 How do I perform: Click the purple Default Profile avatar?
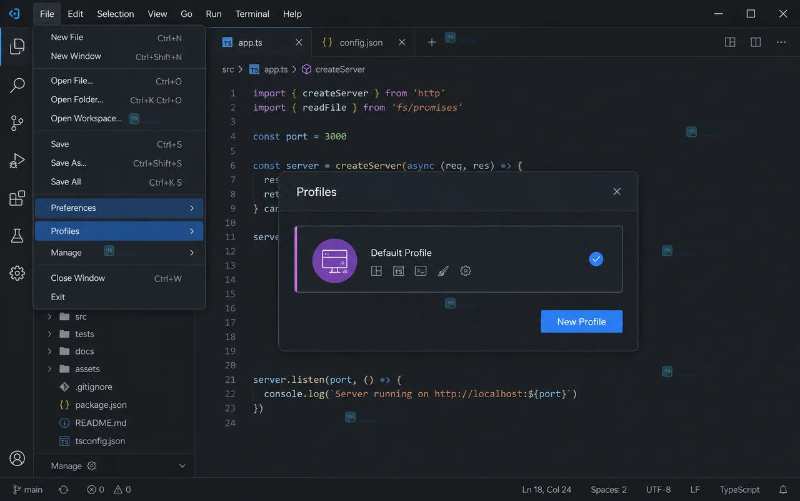(x=334, y=261)
